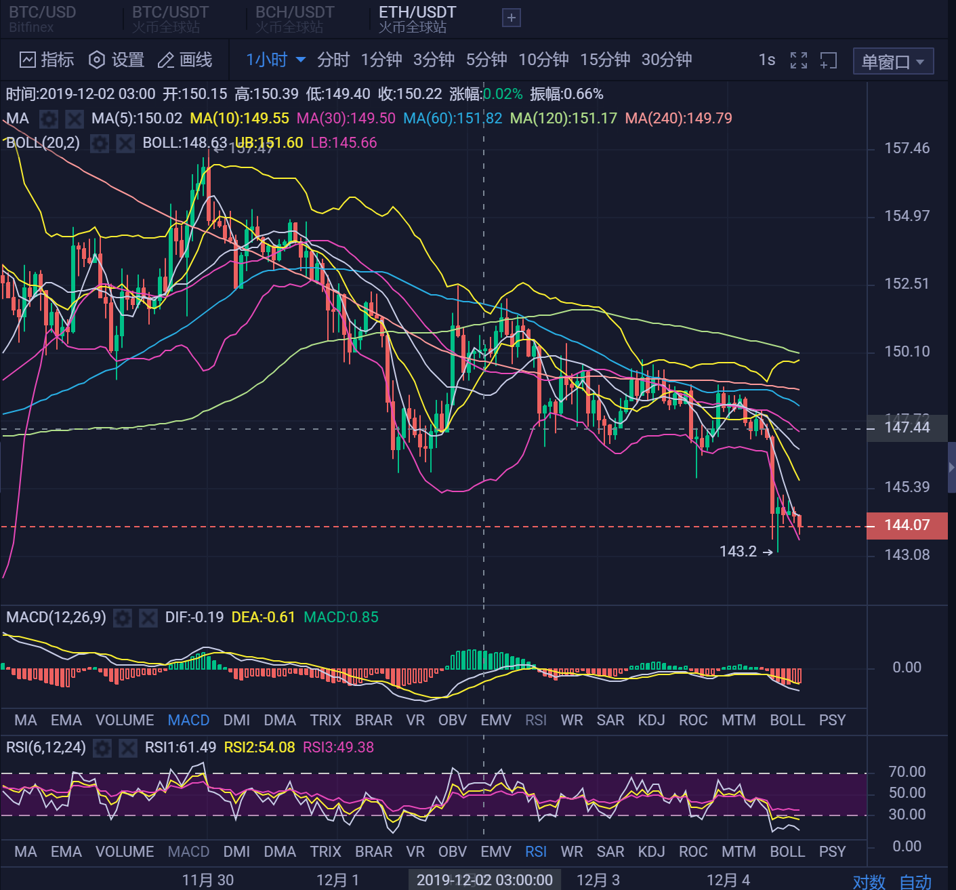This screenshot has height=890, width=956.
Task: Click the MA(60):151.82 value label
Action: click(x=453, y=119)
